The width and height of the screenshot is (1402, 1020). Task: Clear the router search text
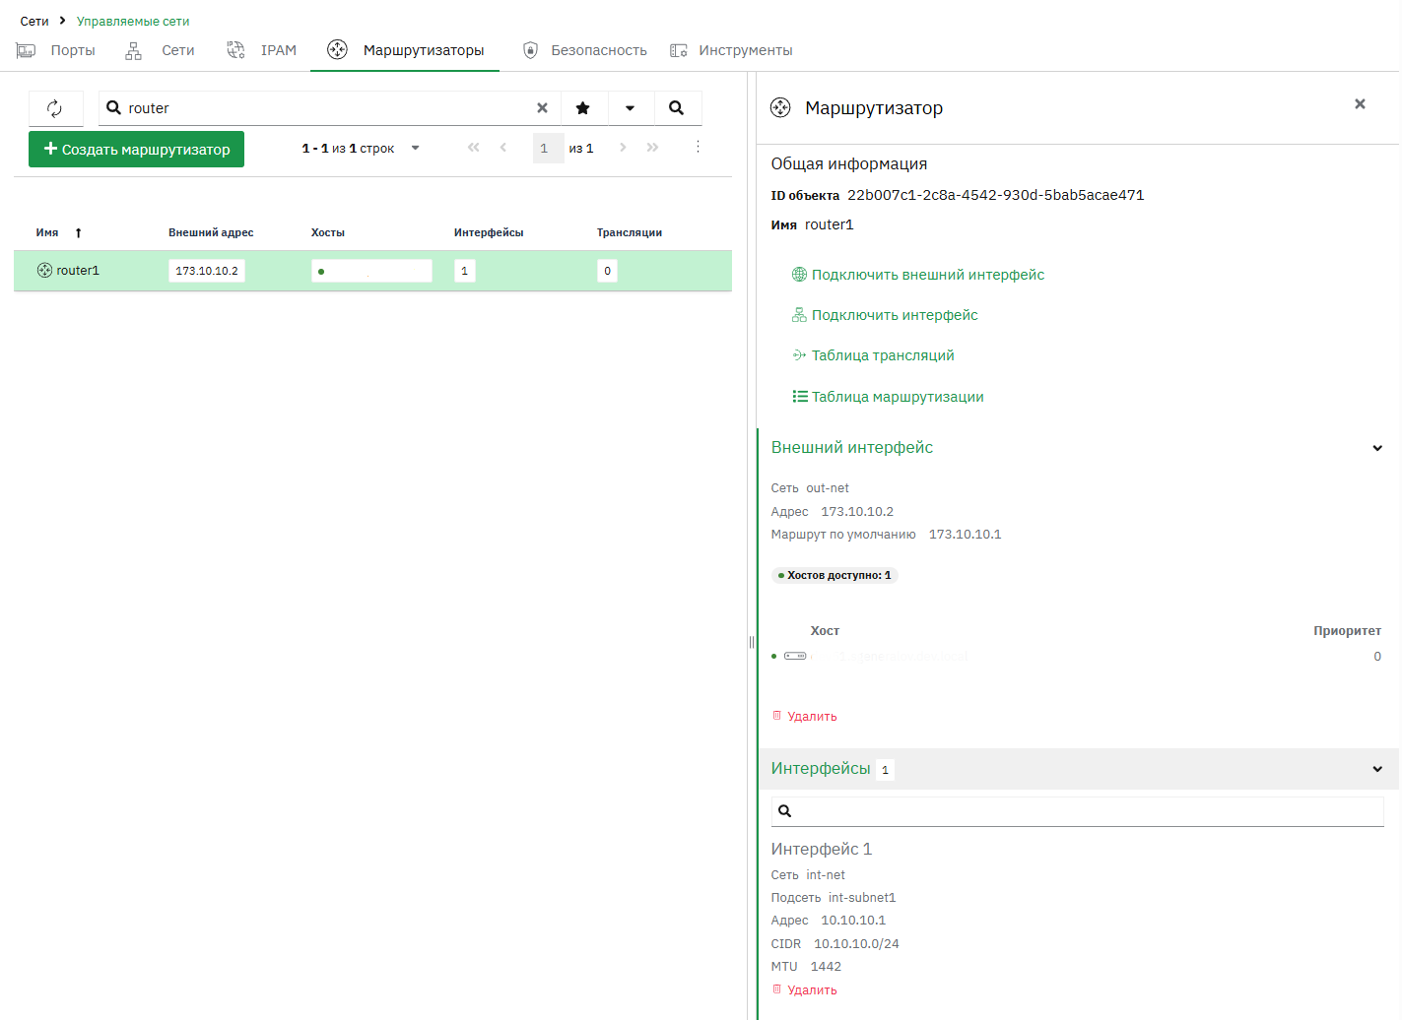[x=542, y=108]
